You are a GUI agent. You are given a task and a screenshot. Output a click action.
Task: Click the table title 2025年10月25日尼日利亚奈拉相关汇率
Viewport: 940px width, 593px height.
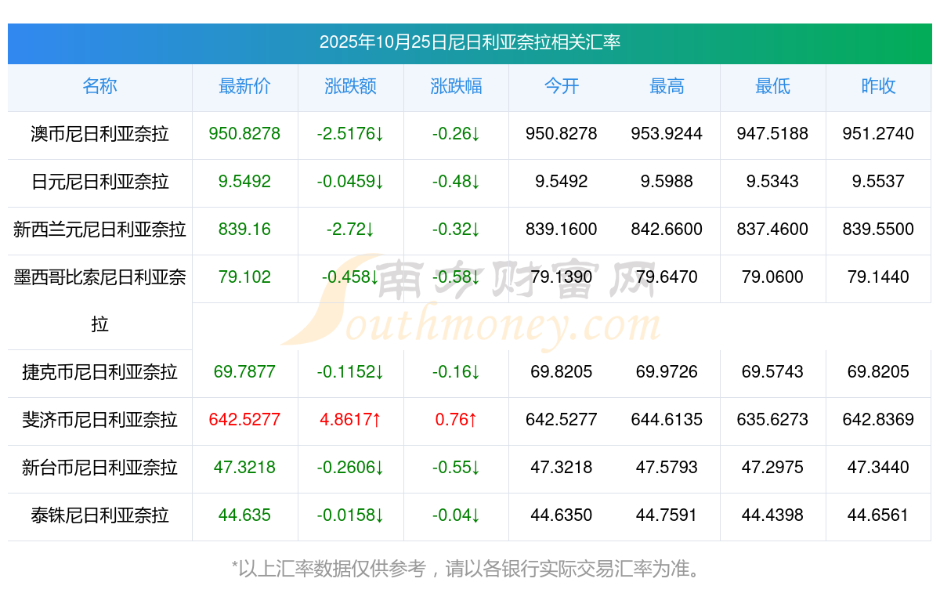[470, 42]
